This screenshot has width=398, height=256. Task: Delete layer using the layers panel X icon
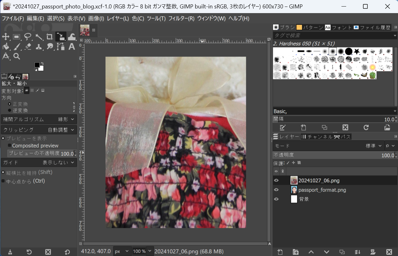(x=389, y=252)
